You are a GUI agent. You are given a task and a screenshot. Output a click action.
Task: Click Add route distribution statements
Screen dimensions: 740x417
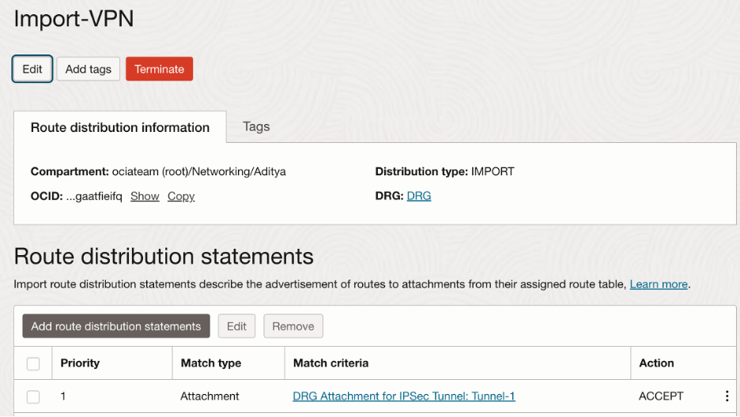point(116,326)
